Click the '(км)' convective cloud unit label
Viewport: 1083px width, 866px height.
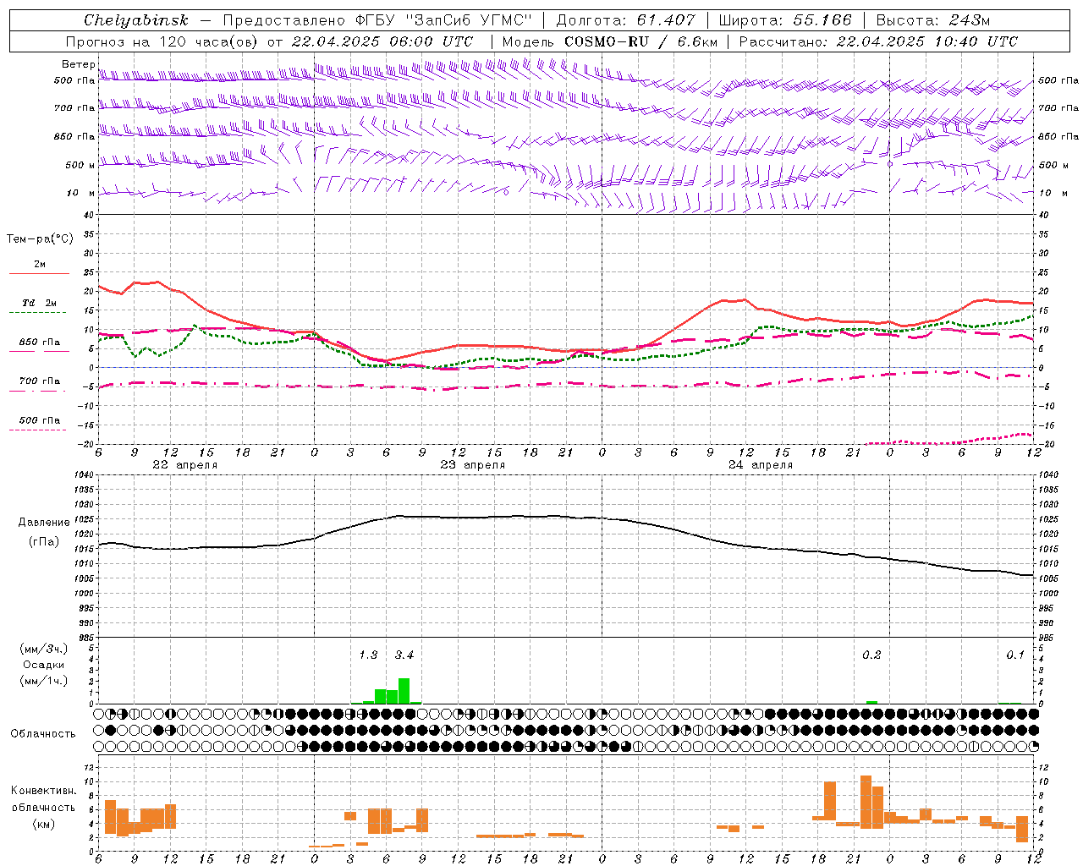44,824
